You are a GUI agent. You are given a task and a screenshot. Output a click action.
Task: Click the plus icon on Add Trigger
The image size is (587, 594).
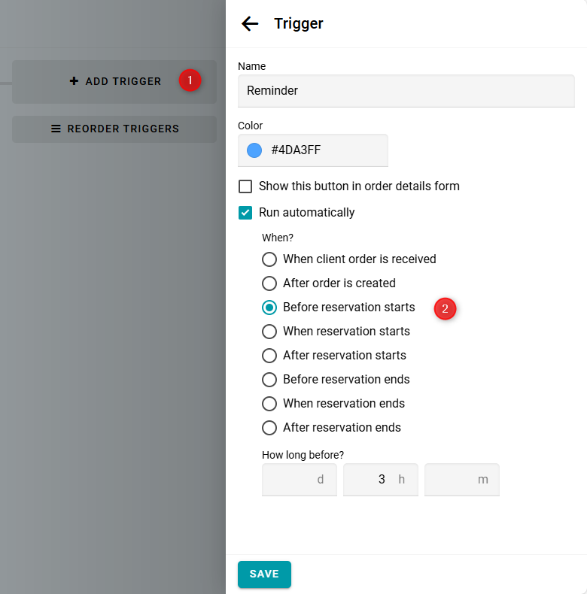[74, 81]
